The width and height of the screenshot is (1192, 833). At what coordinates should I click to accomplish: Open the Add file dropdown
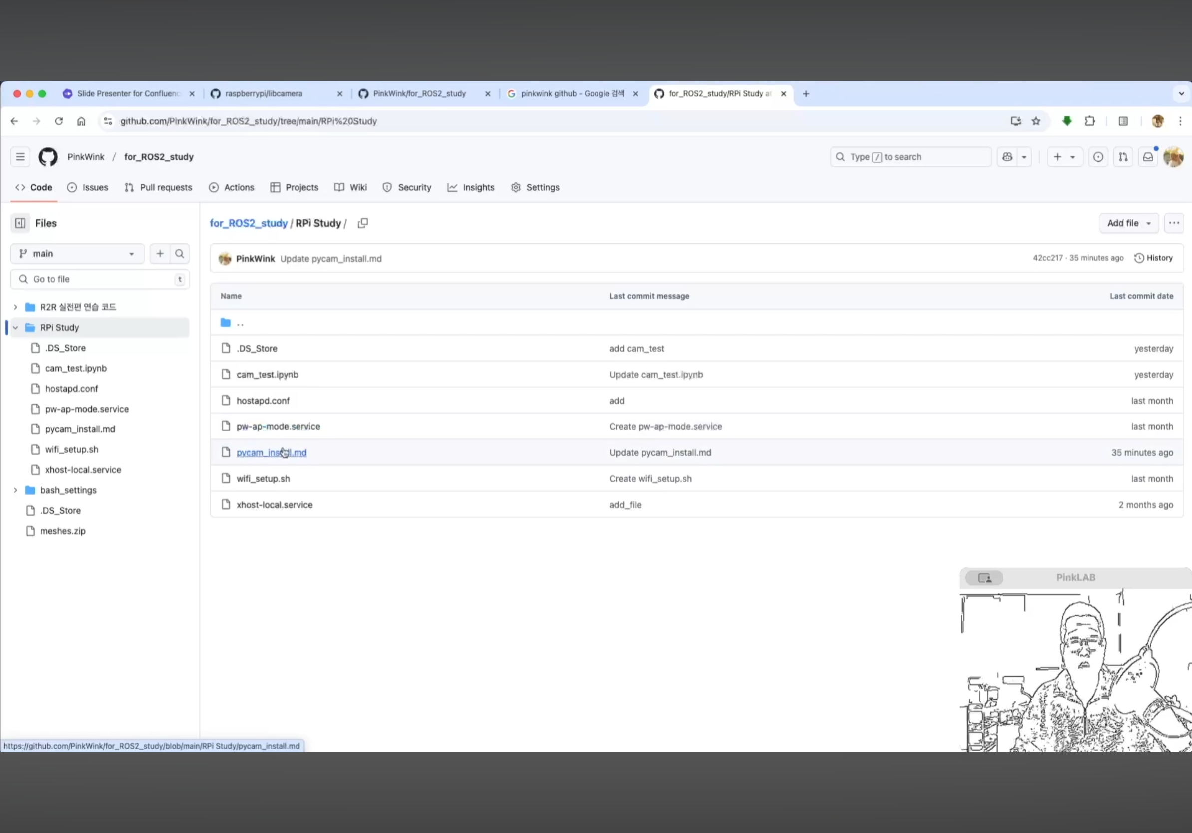tap(1129, 223)
